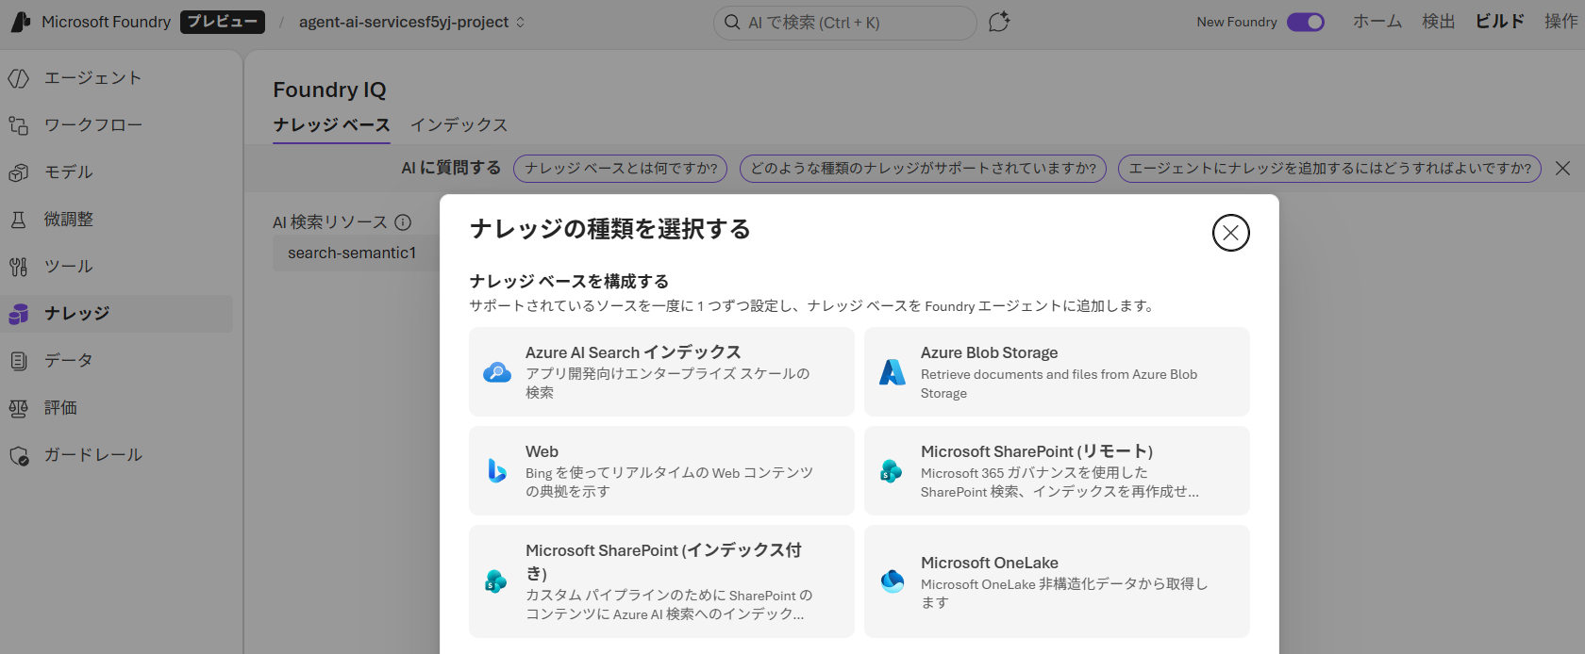Click the ツール sidebar icon
Image resolution: width=1585 pixels, height=654 pixels.
[19, 267]
